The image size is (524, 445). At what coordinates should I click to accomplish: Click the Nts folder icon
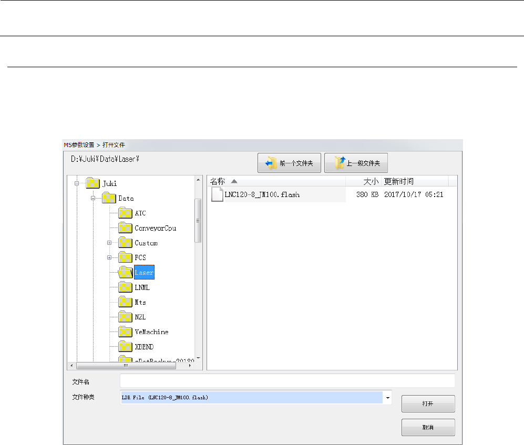(125, 302)
